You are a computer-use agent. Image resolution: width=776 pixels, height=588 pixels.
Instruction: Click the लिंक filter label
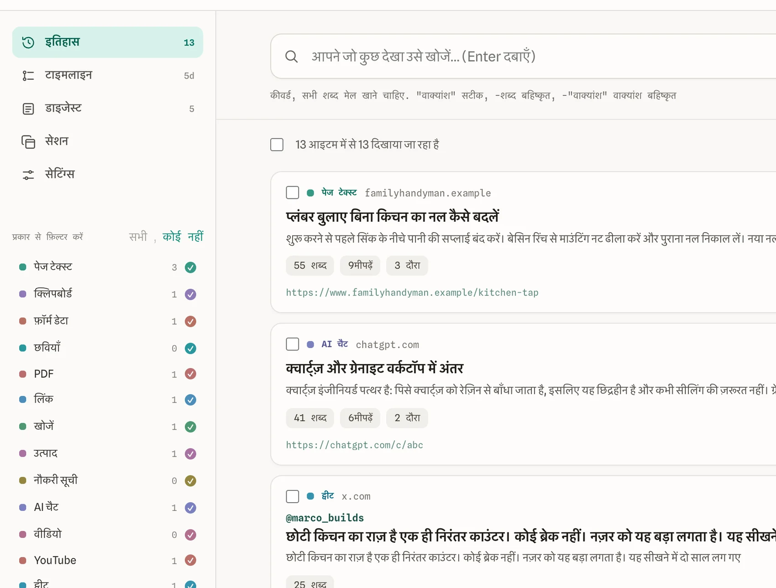coord(43,399)
